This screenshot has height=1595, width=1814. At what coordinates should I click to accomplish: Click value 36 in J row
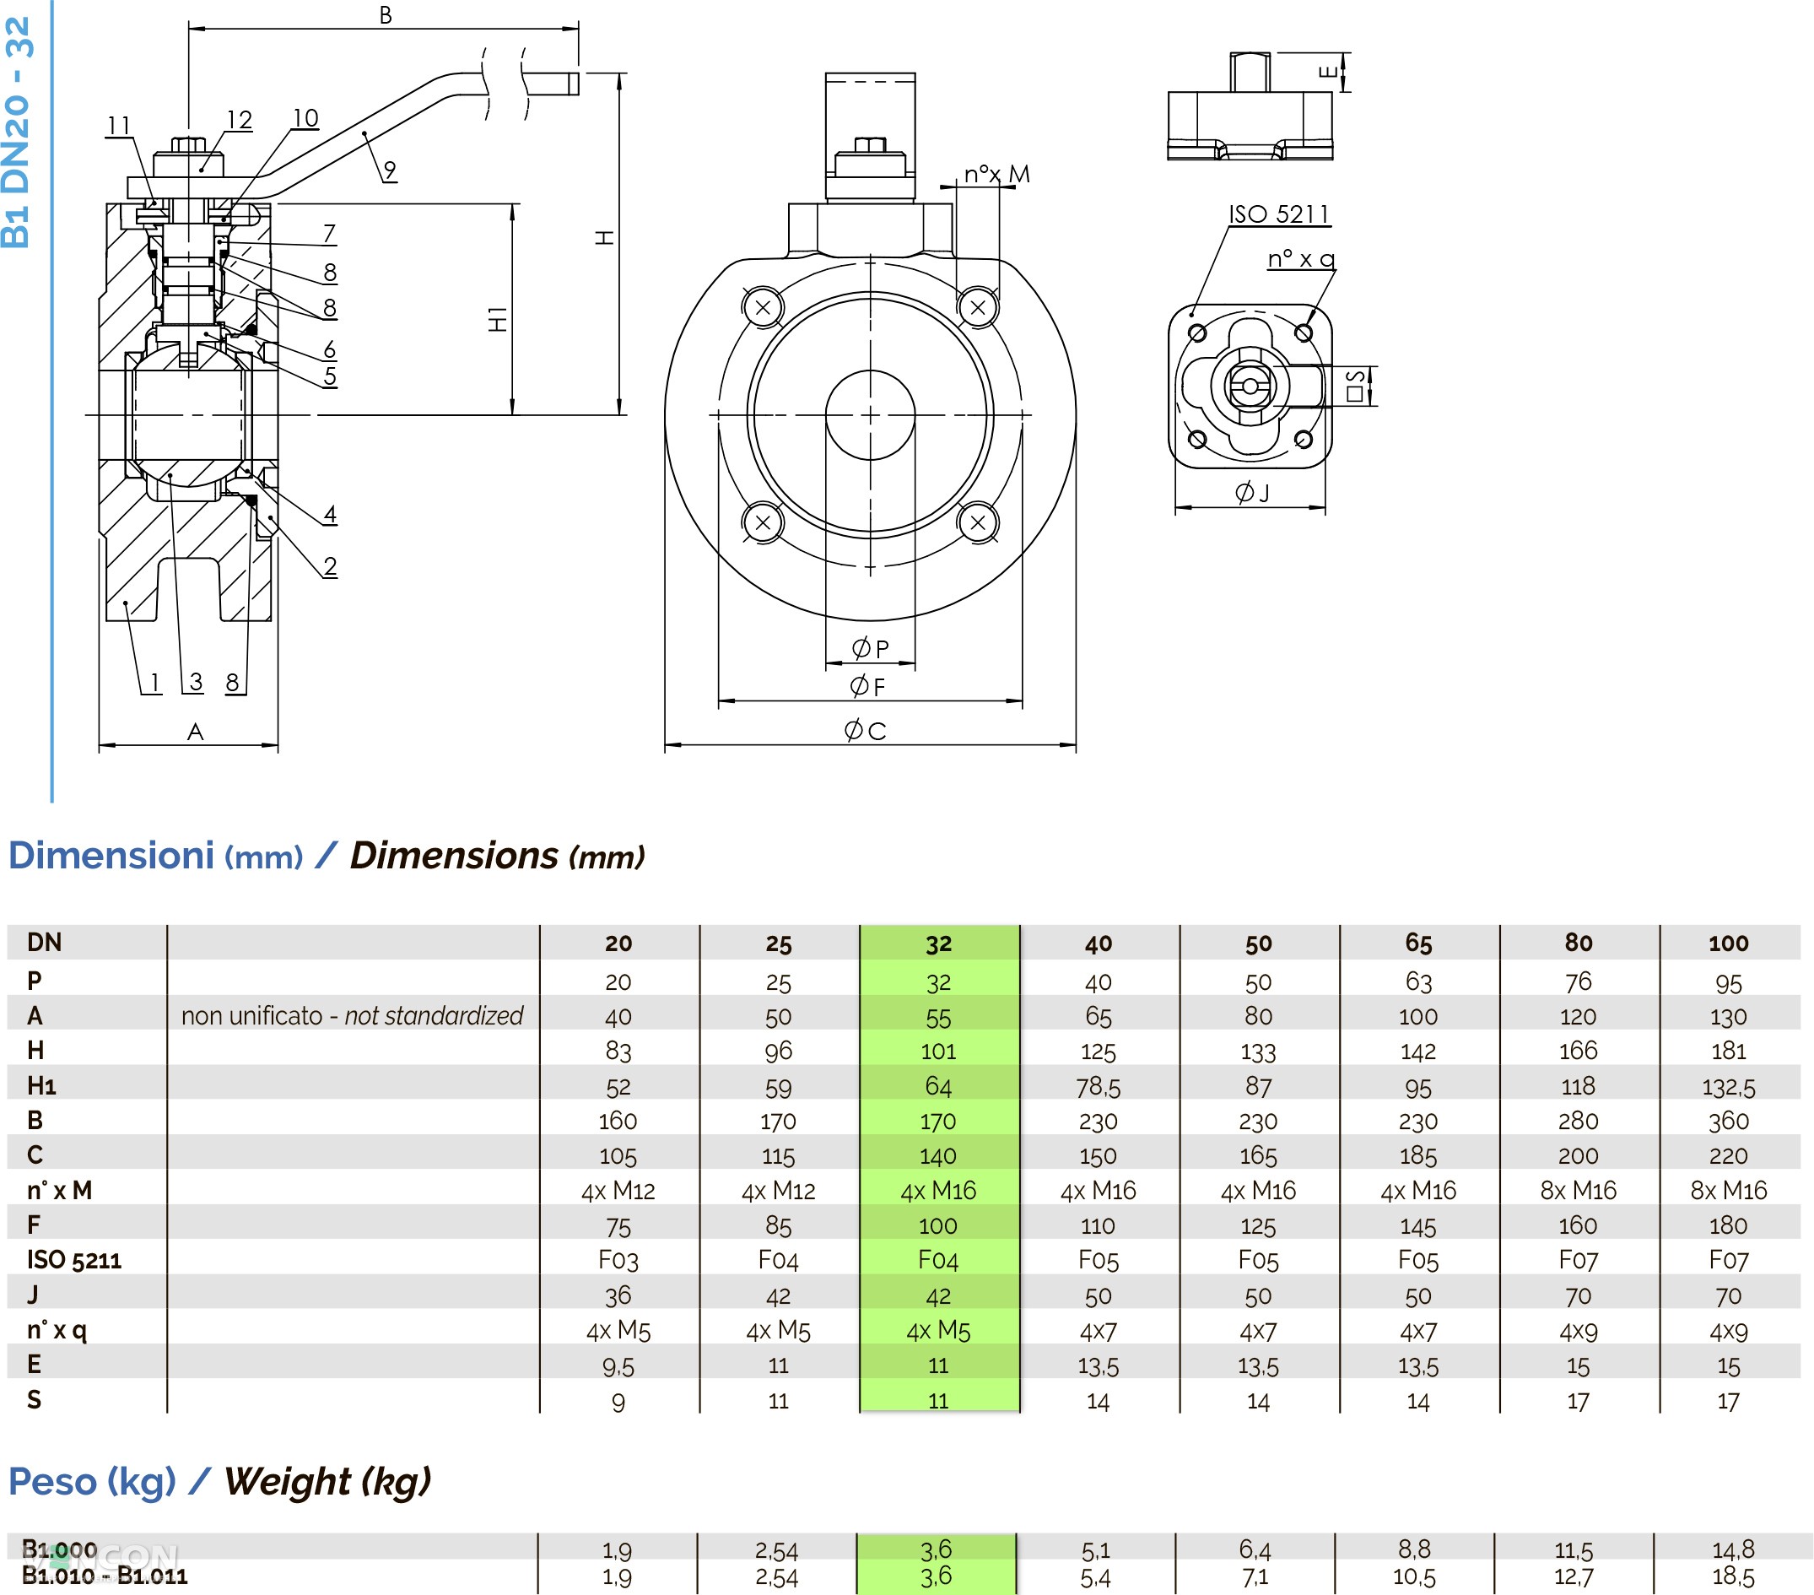pyautogui.click(x=618, y=1295)
